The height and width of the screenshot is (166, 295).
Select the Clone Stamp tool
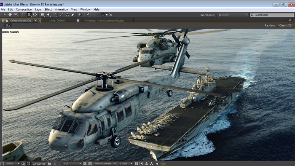point(67,15)
